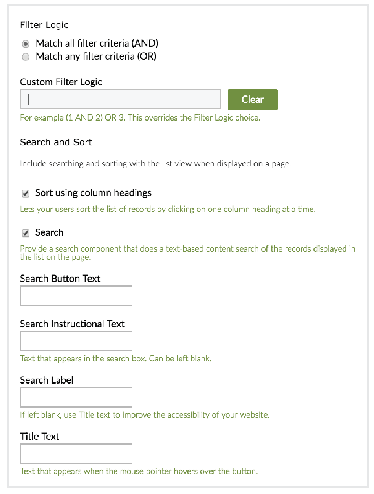Click the "Match all filter criteria (AND)" label text

click(x=97, y=43)
